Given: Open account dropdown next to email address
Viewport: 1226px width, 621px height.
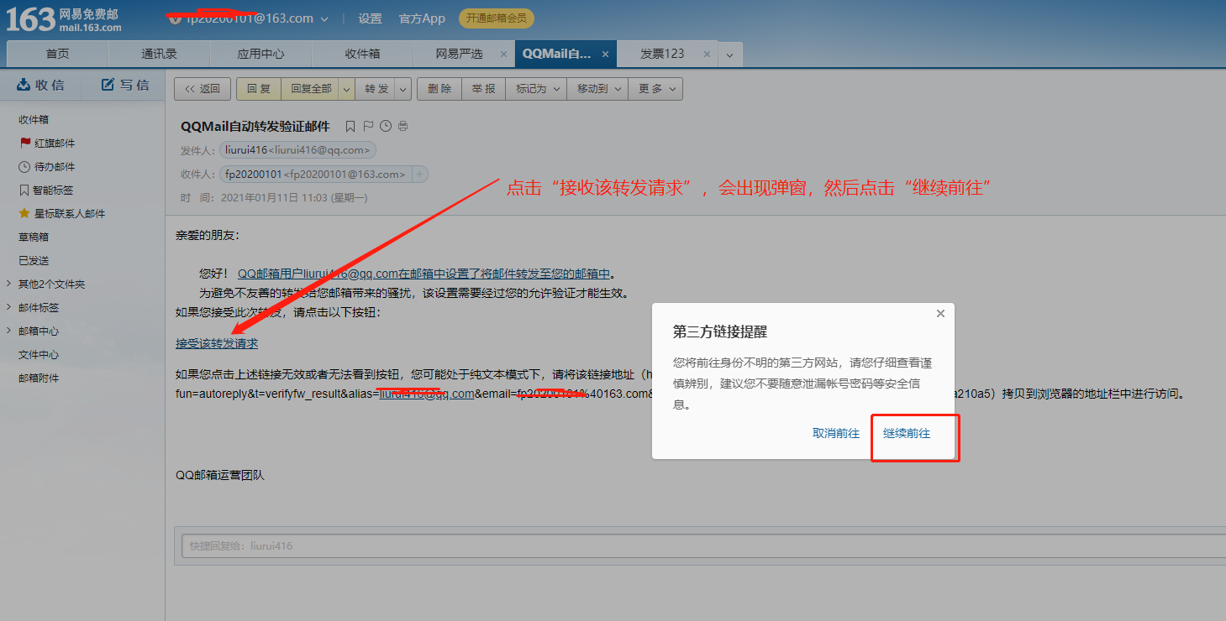Looking at the screenshot, I should 325,18.
